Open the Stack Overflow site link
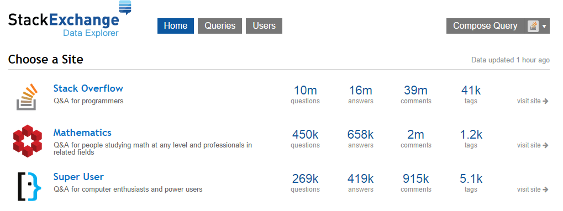 coord(88,88)
